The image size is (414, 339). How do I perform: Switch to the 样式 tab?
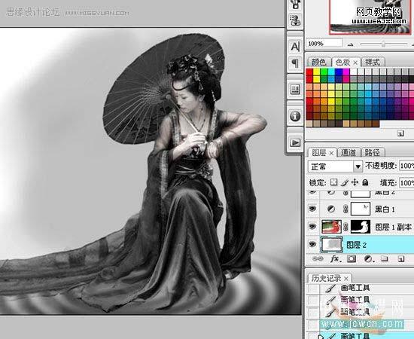(373, 62)
